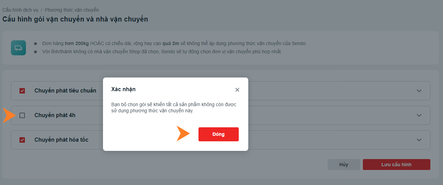Tick the Chuyển phát 4h checkbox
Screen dimensions: 443x185
[x=22, y=115]
